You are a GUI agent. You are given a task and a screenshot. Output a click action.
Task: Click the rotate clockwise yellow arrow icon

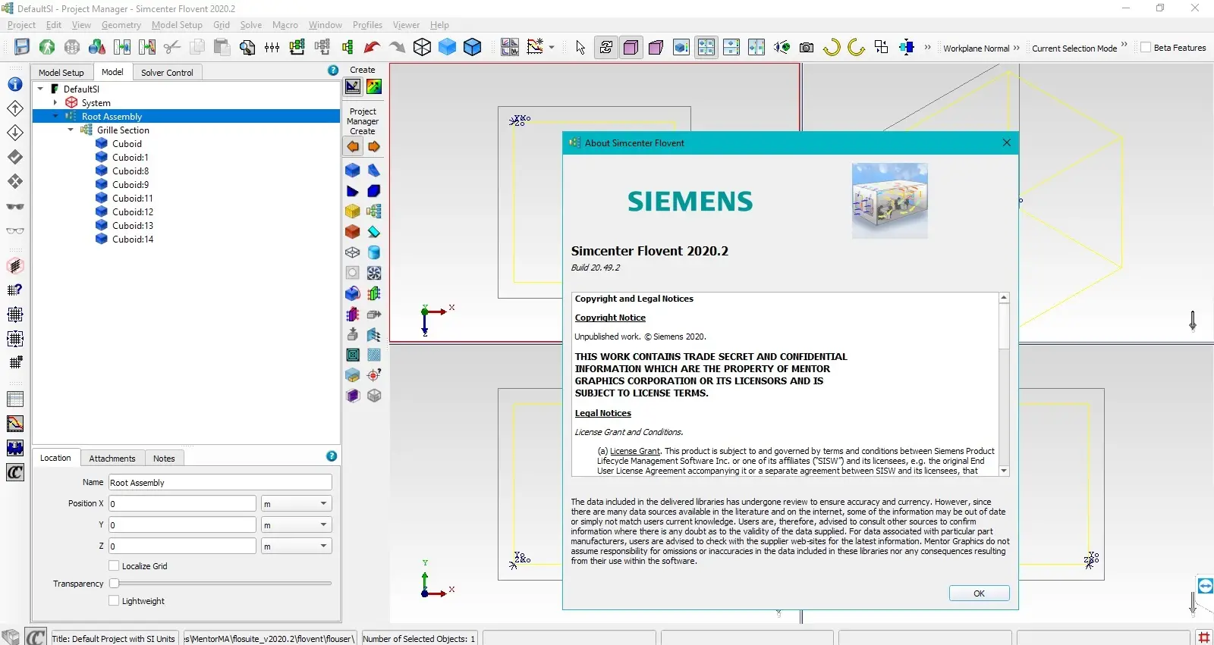(x=832, y=47)
